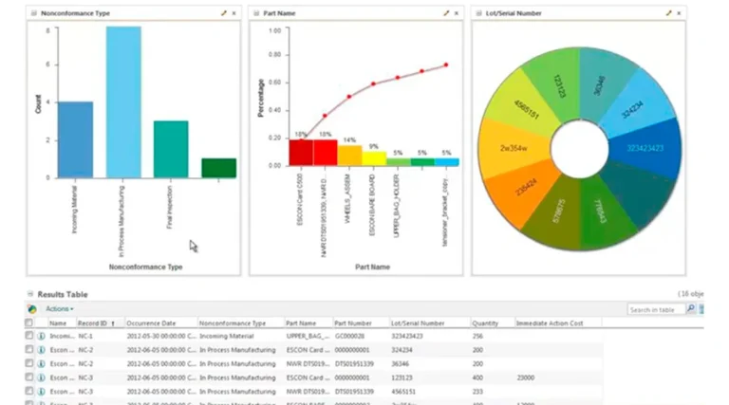Image resolution: width=729 pixels, height=405 pixels.
Task: Select pie slice labeled 235424
Action: click(x=525, y=188)
